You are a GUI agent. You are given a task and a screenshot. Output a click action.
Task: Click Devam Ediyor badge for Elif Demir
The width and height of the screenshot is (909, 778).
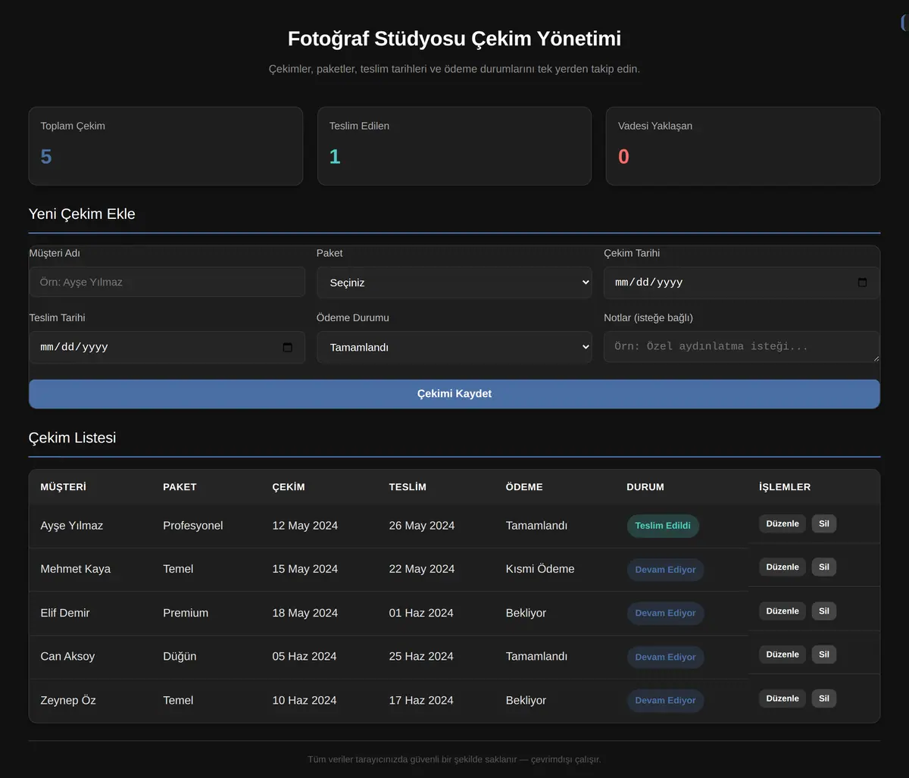tap(665, 614)
